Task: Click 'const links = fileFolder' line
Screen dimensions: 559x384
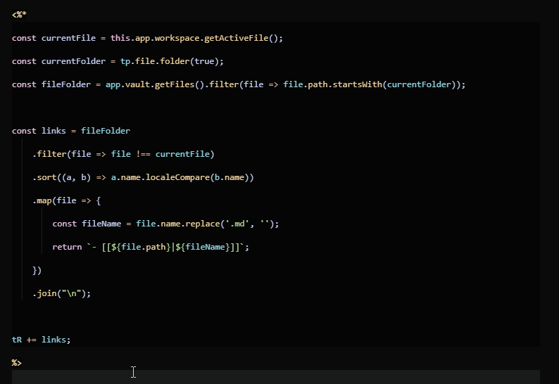Action: [x=71, y=131]
